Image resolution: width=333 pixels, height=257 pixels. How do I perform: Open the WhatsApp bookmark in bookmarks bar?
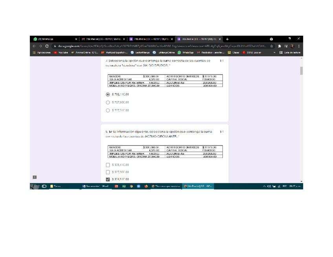pyautogui.click(x=186, y=53)
